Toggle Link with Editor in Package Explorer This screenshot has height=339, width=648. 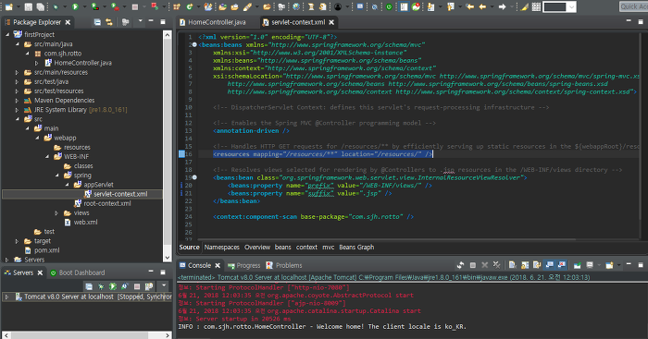109,22
